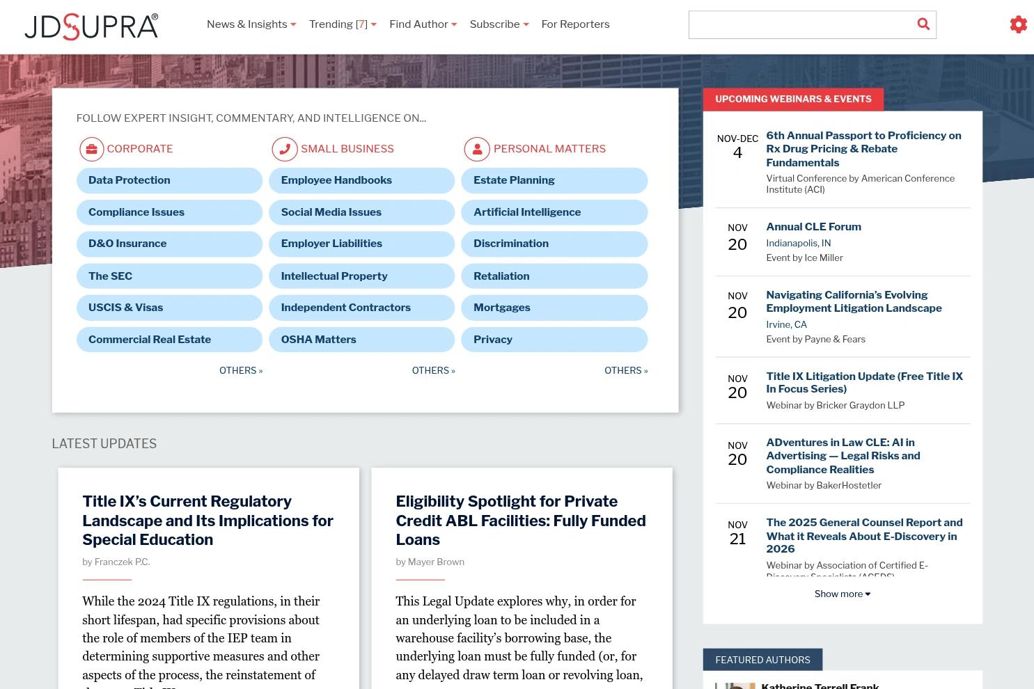Follow The SEC topic
The height and width of the screenshot is (689, 1034).
click(169, 276)
